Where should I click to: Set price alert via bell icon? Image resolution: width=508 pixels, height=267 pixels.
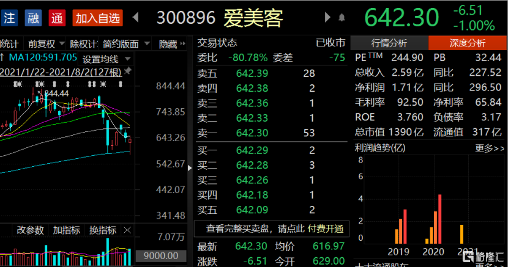[x=342, y=18]
